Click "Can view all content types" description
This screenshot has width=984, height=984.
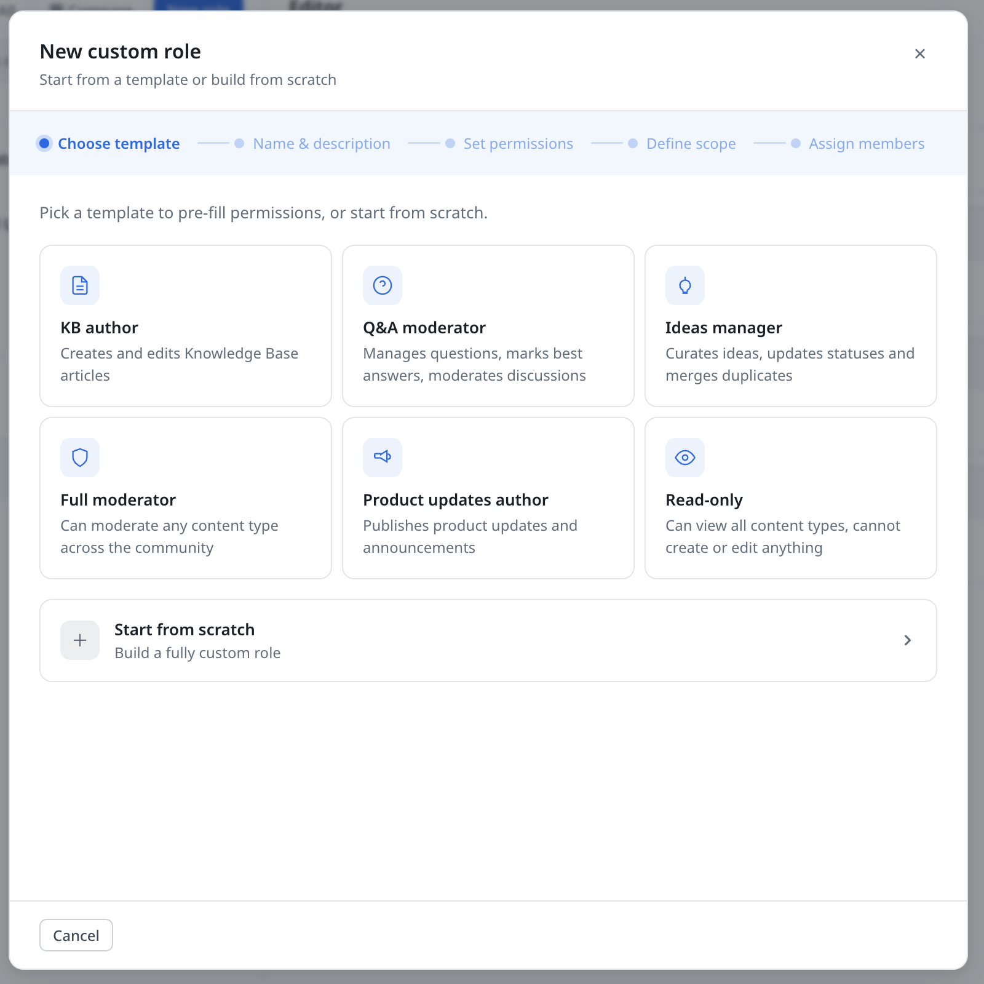(x=783, y=537)
